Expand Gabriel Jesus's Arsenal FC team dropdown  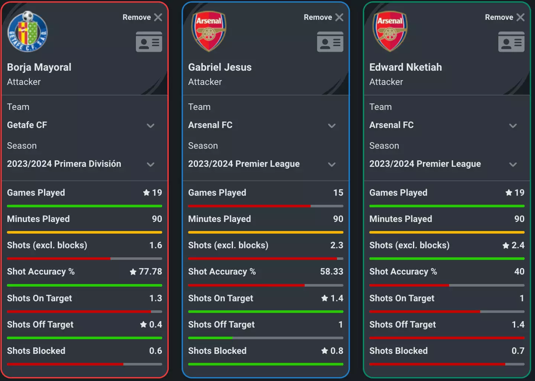coord(332,126)
